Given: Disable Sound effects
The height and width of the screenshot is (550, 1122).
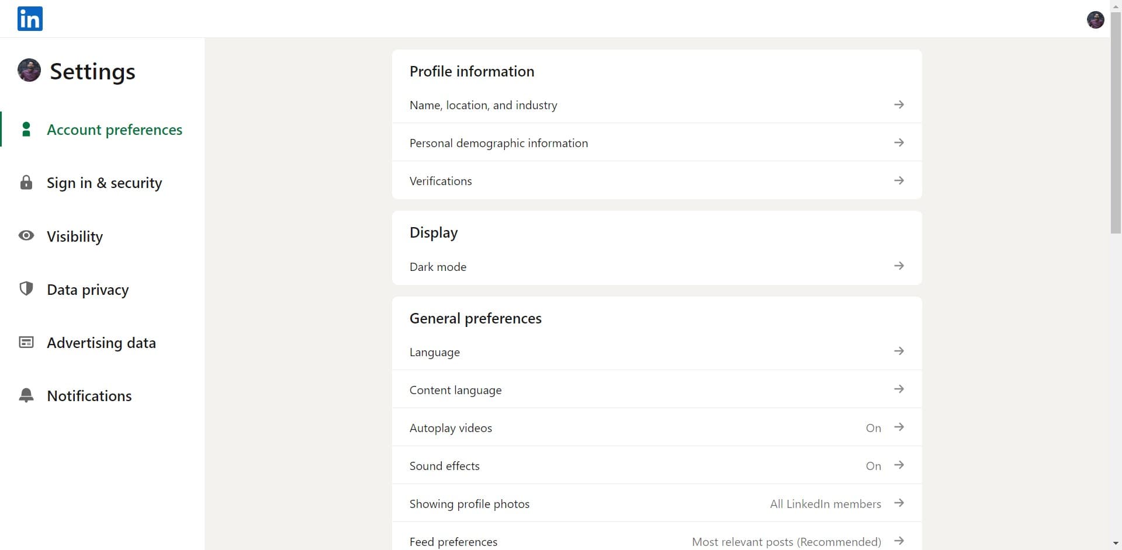Looking at the screenshot, I should [x=899, y=465].
